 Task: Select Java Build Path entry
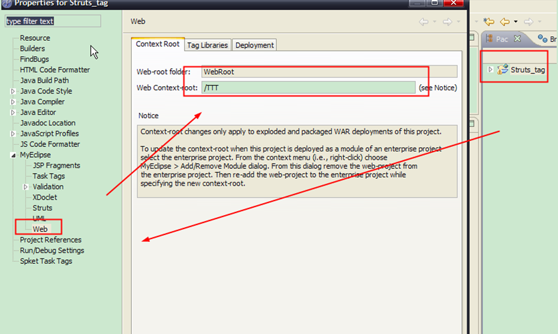(x=44, y=80)
